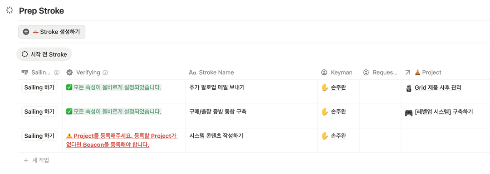Add a new row with 새 작업

tap(37, 160)
